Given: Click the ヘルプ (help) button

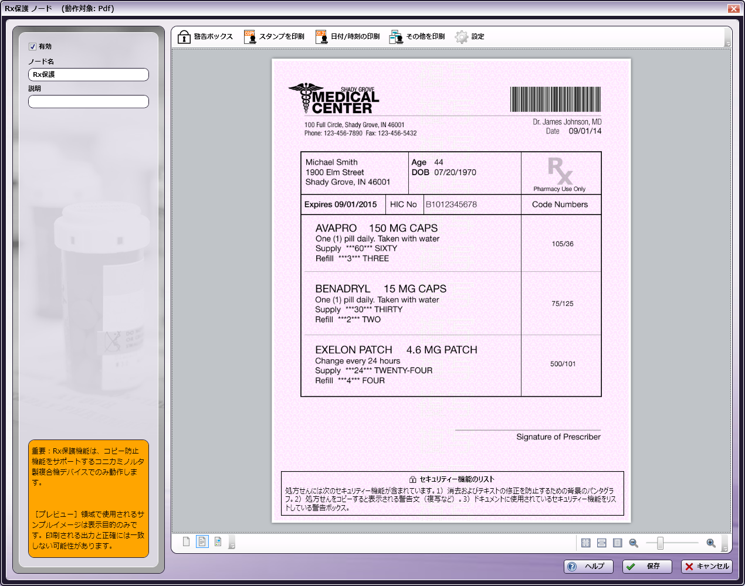Looking at the screenshot, I should [x=588, y=567].
